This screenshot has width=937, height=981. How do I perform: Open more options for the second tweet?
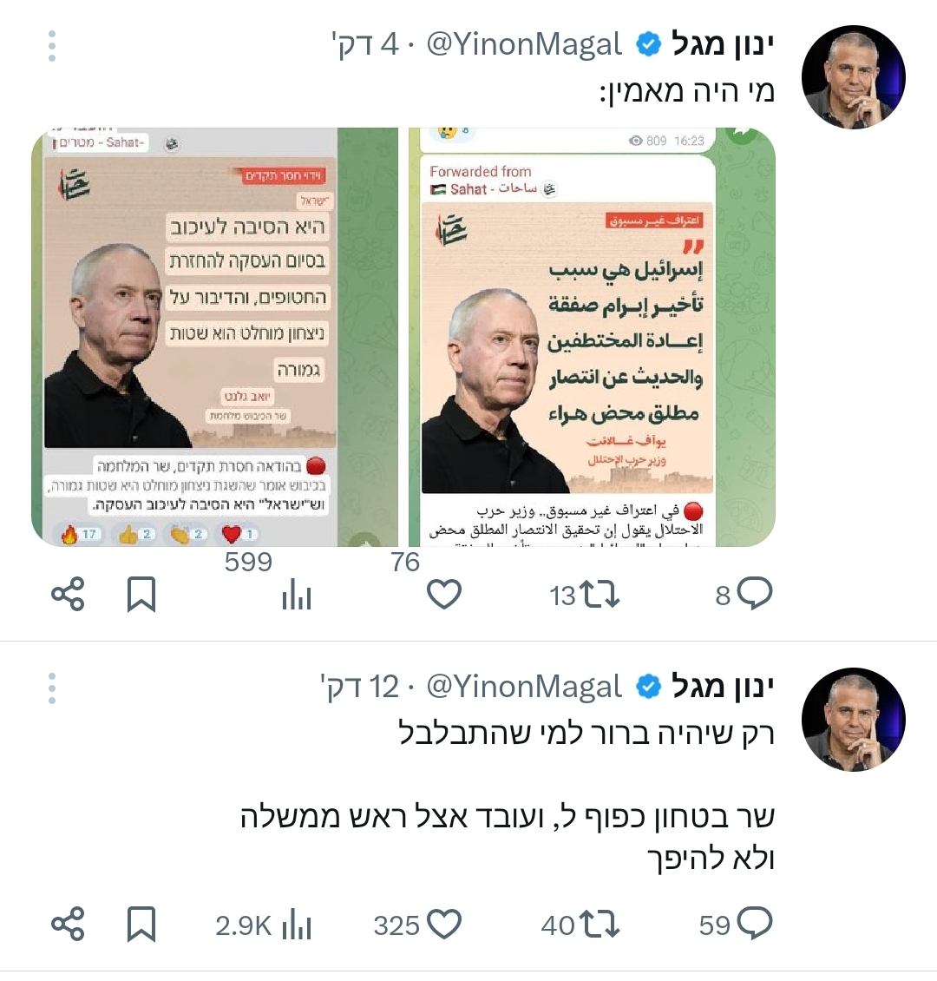click(x=52, y=688)
